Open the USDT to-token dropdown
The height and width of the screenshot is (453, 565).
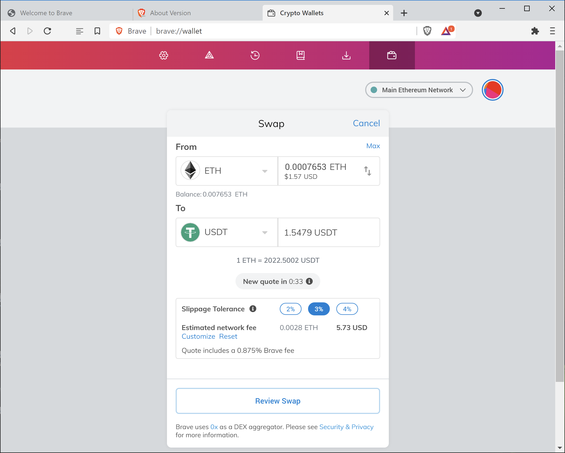click(x=226, y=232)
